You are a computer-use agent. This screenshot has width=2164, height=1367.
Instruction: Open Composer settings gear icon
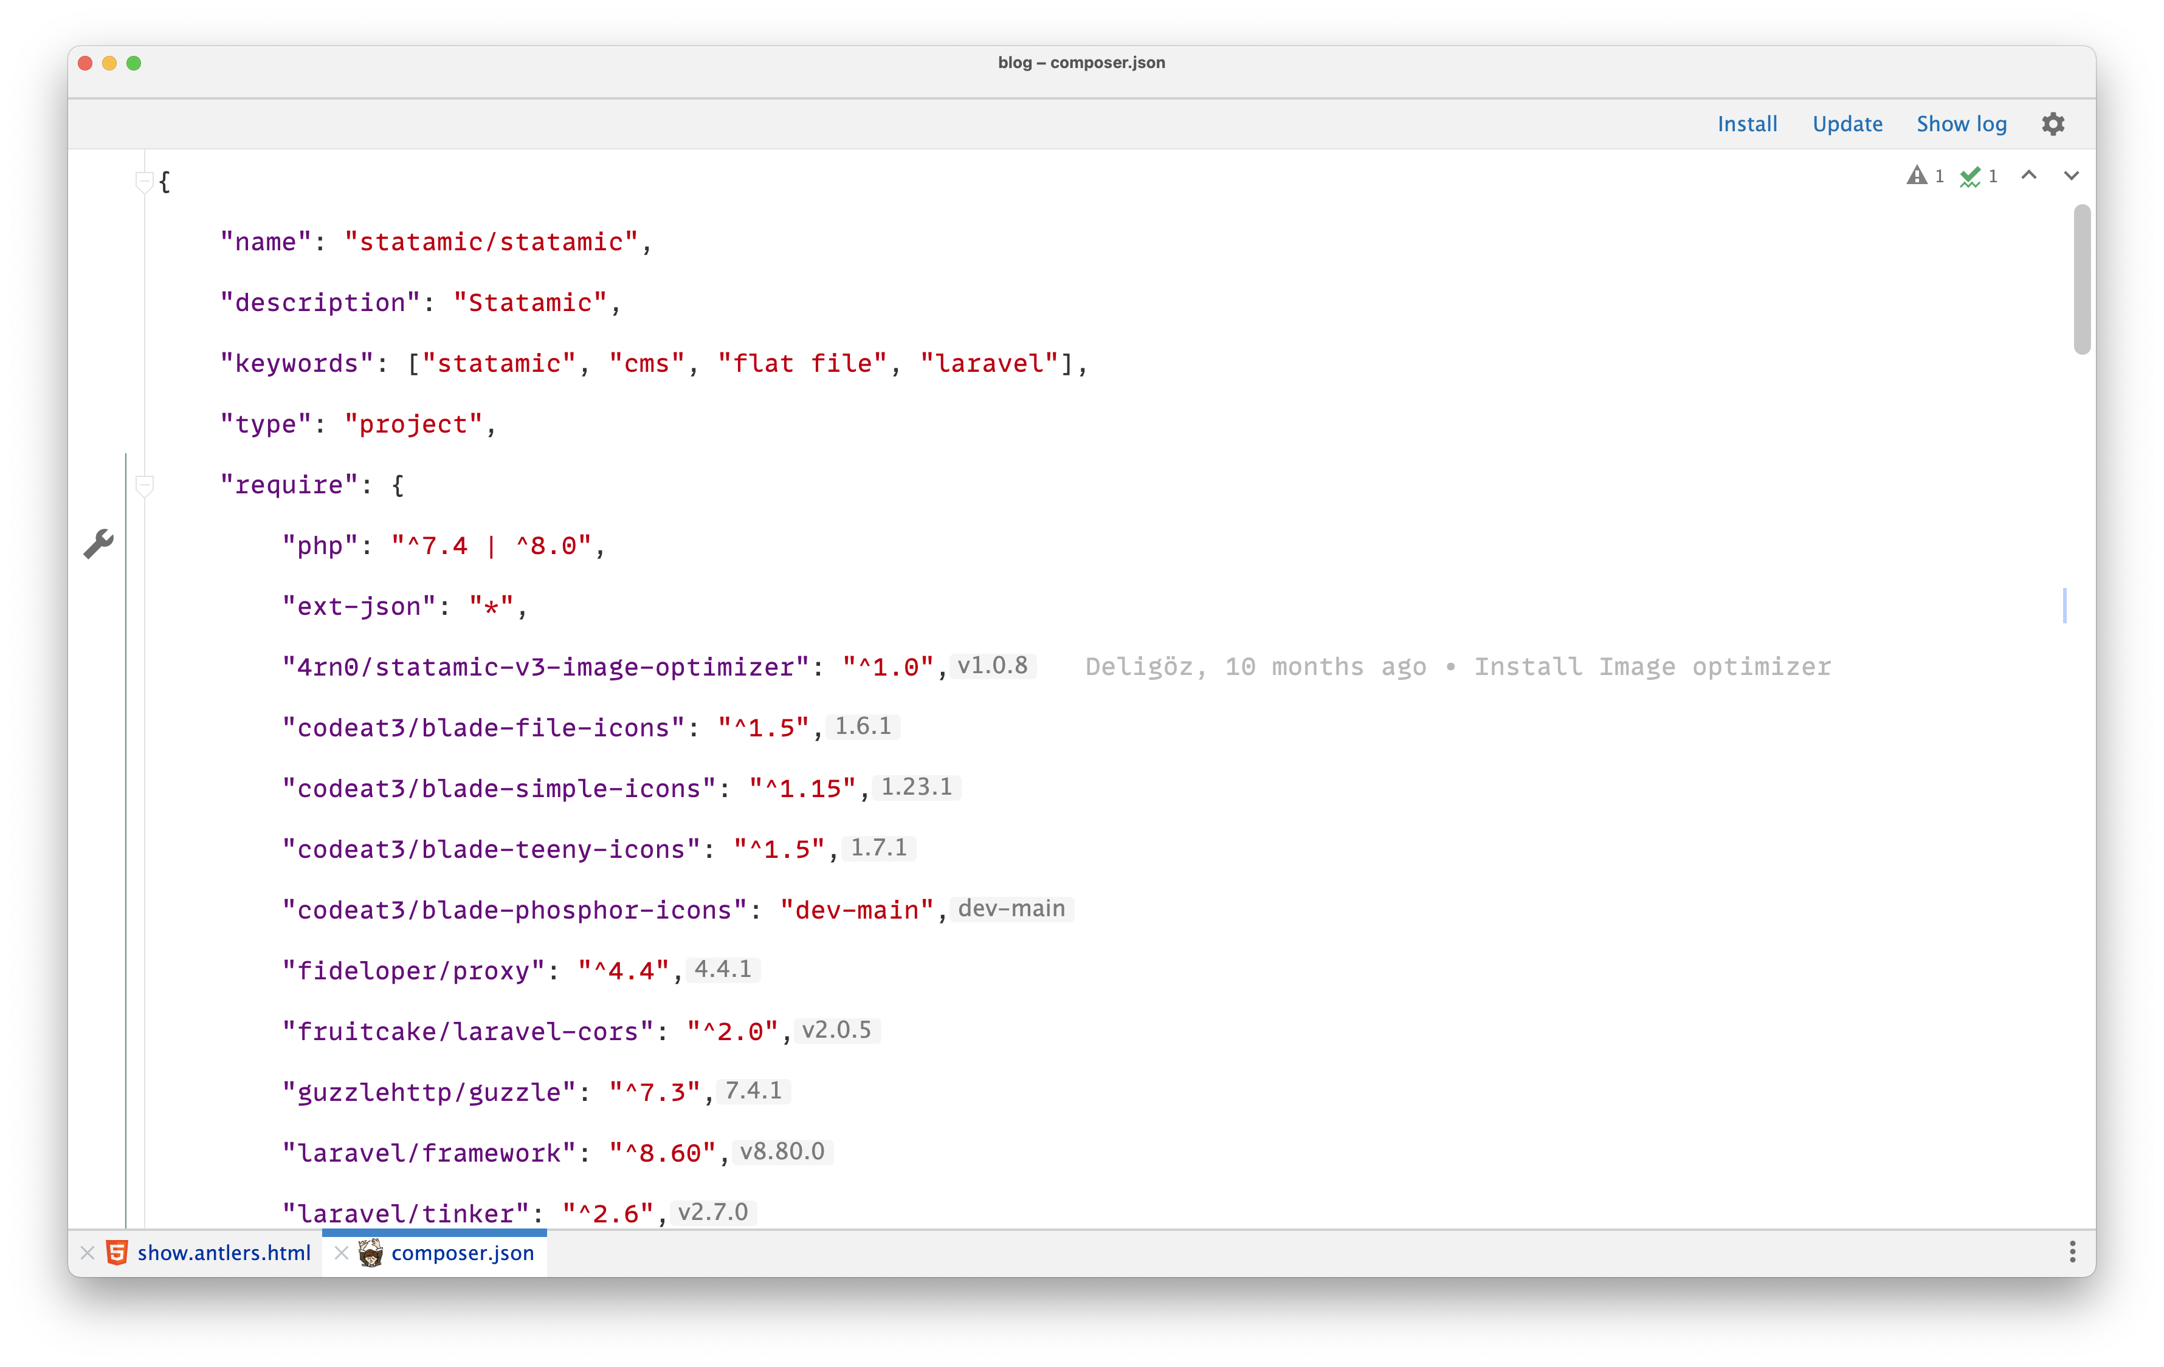pyautogui.click(x=2053, y=124)
